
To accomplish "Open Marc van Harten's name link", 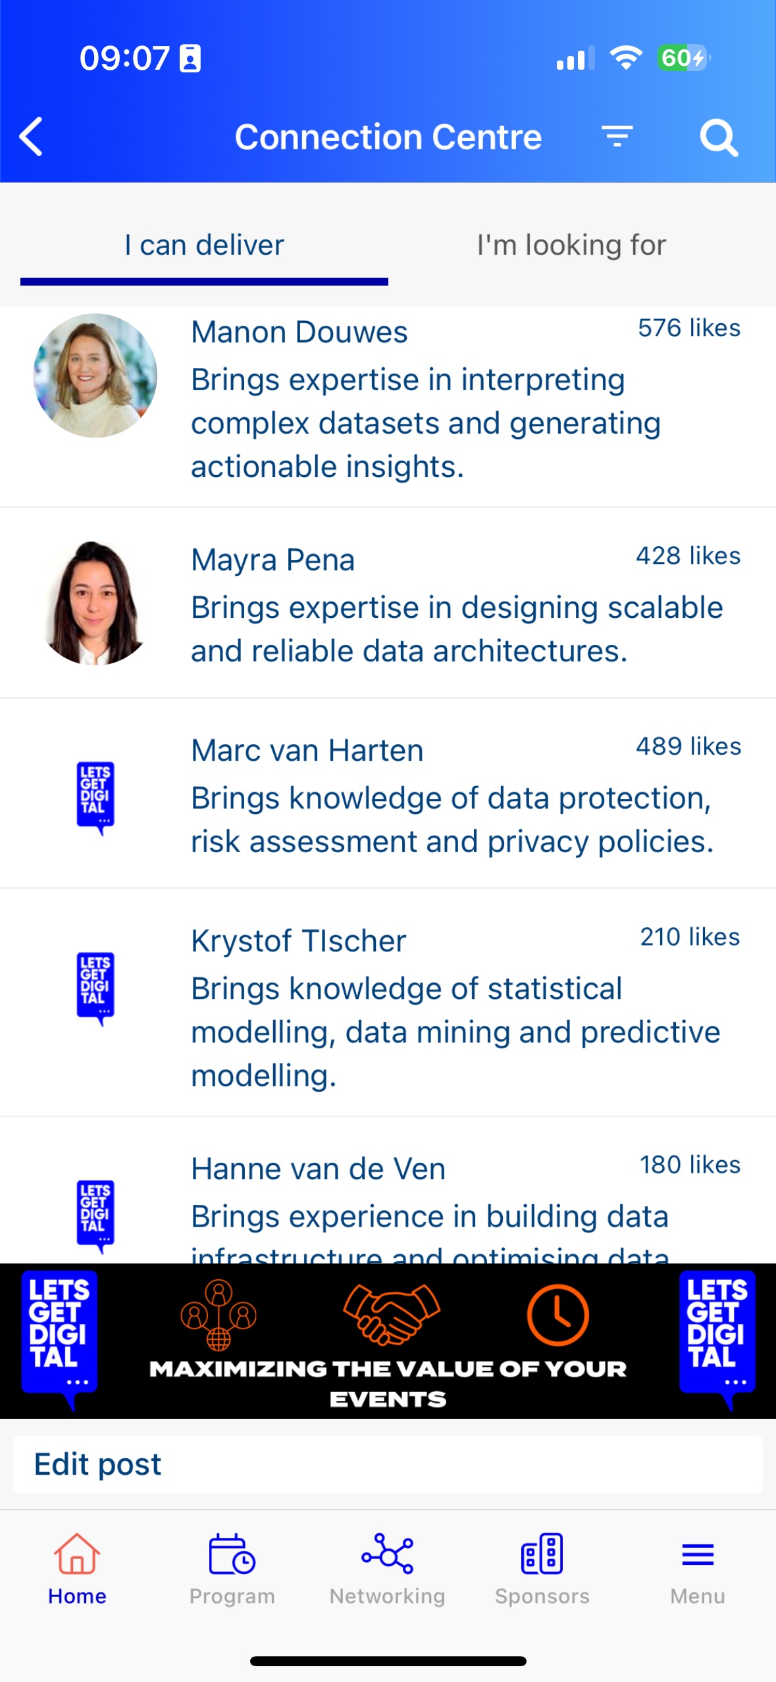I will (x=307, y=751).
